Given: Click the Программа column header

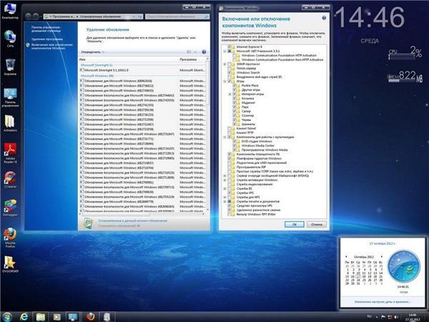Looking at the screenshot, I should click(x=192, y=59).
